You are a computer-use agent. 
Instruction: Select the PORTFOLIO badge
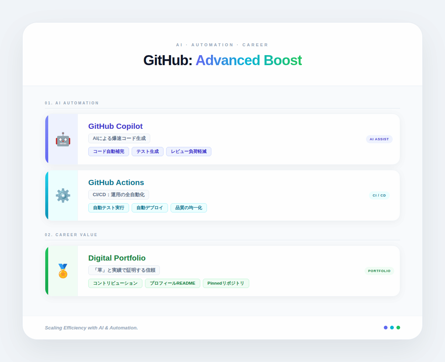[379, 271]
